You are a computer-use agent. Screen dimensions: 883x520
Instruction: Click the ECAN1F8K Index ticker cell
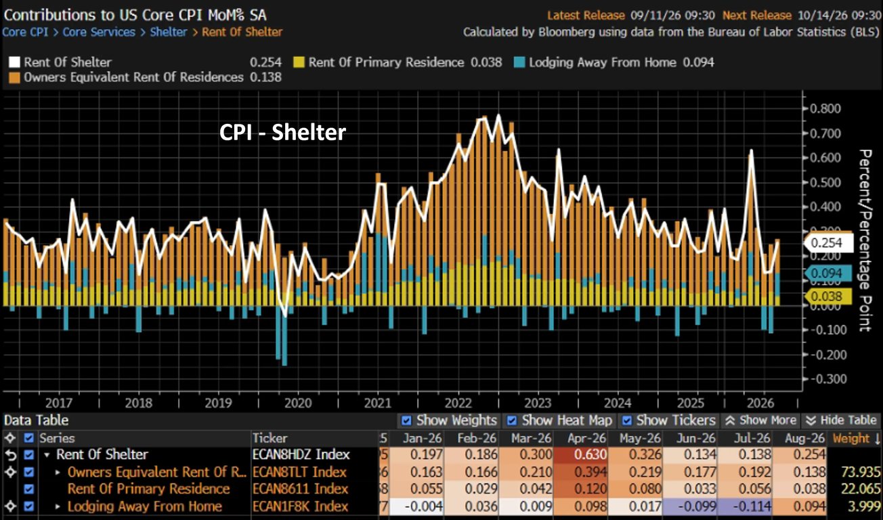click(299, 506)
